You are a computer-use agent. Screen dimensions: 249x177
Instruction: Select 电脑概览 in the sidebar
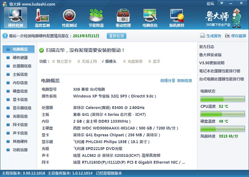(18, 49)
